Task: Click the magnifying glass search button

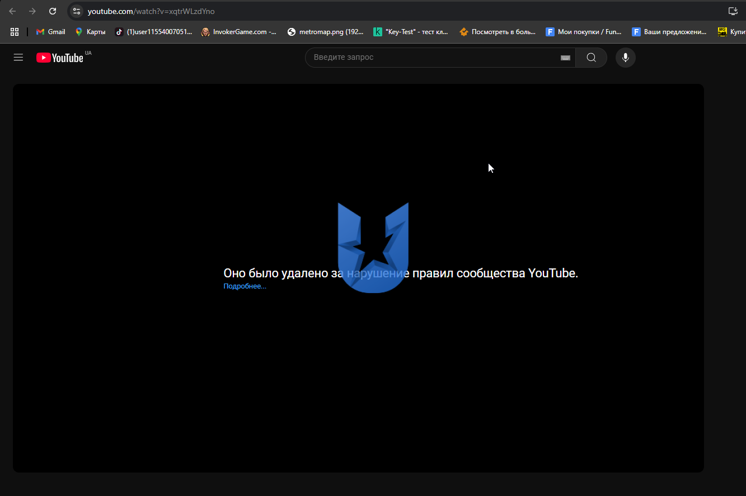Action: point(591,57)
